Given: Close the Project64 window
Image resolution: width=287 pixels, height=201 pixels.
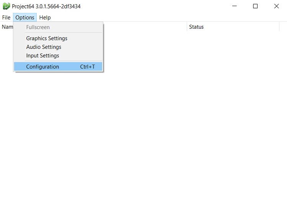Looking at the screenshot, I should point(276,6).
